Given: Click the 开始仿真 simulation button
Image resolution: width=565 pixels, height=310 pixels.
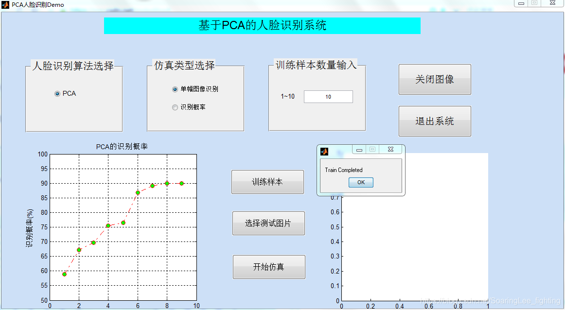Looking at the screenshot, I should [x=269, y=267].
